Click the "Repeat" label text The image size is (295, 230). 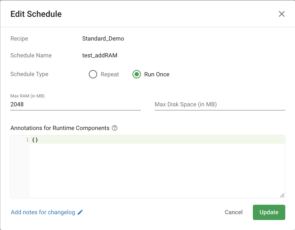pyautogui.click(x=110, y=74)
